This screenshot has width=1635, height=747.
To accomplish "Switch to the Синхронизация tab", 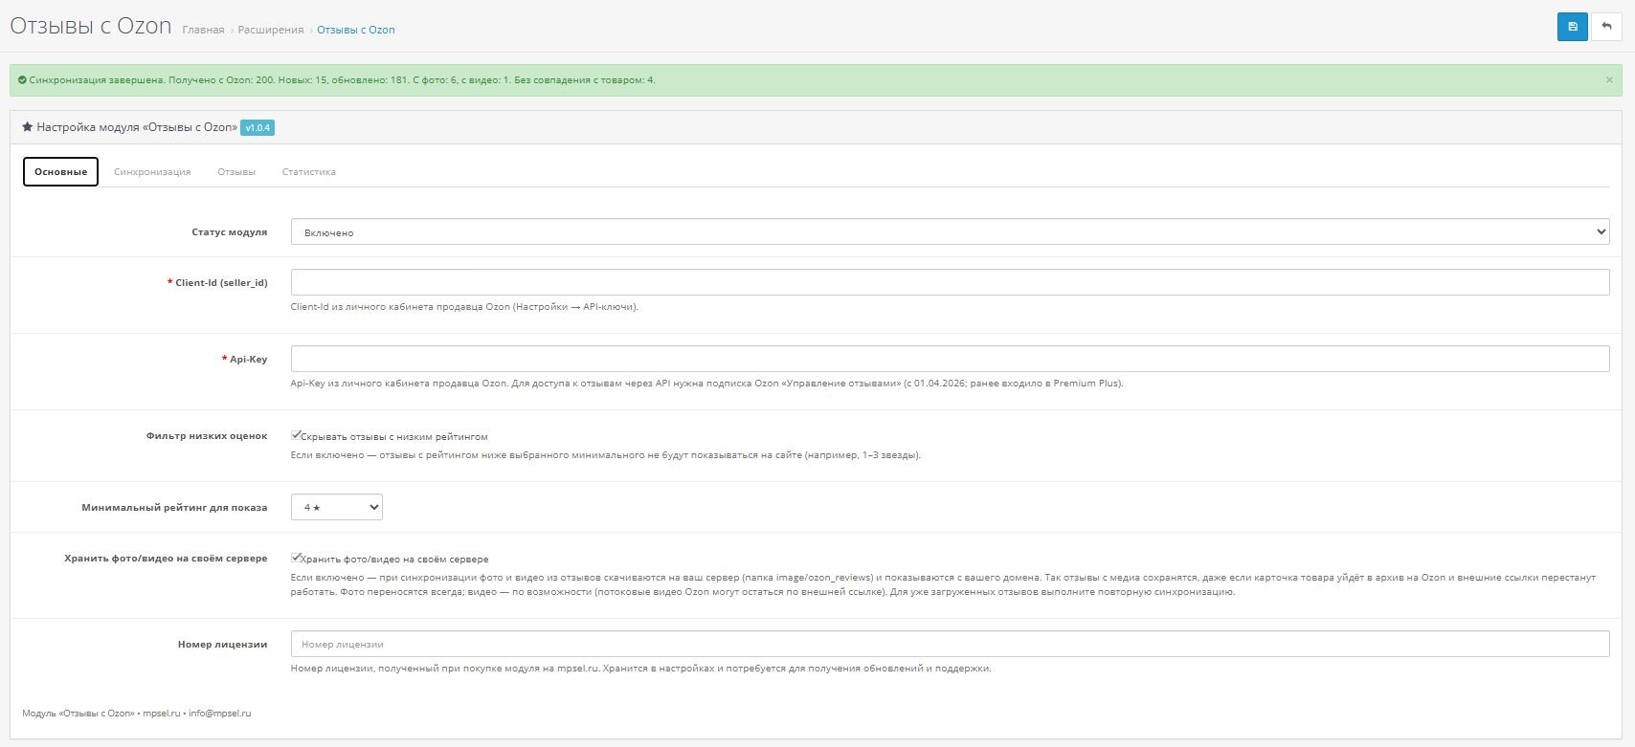I will (152, 172).
